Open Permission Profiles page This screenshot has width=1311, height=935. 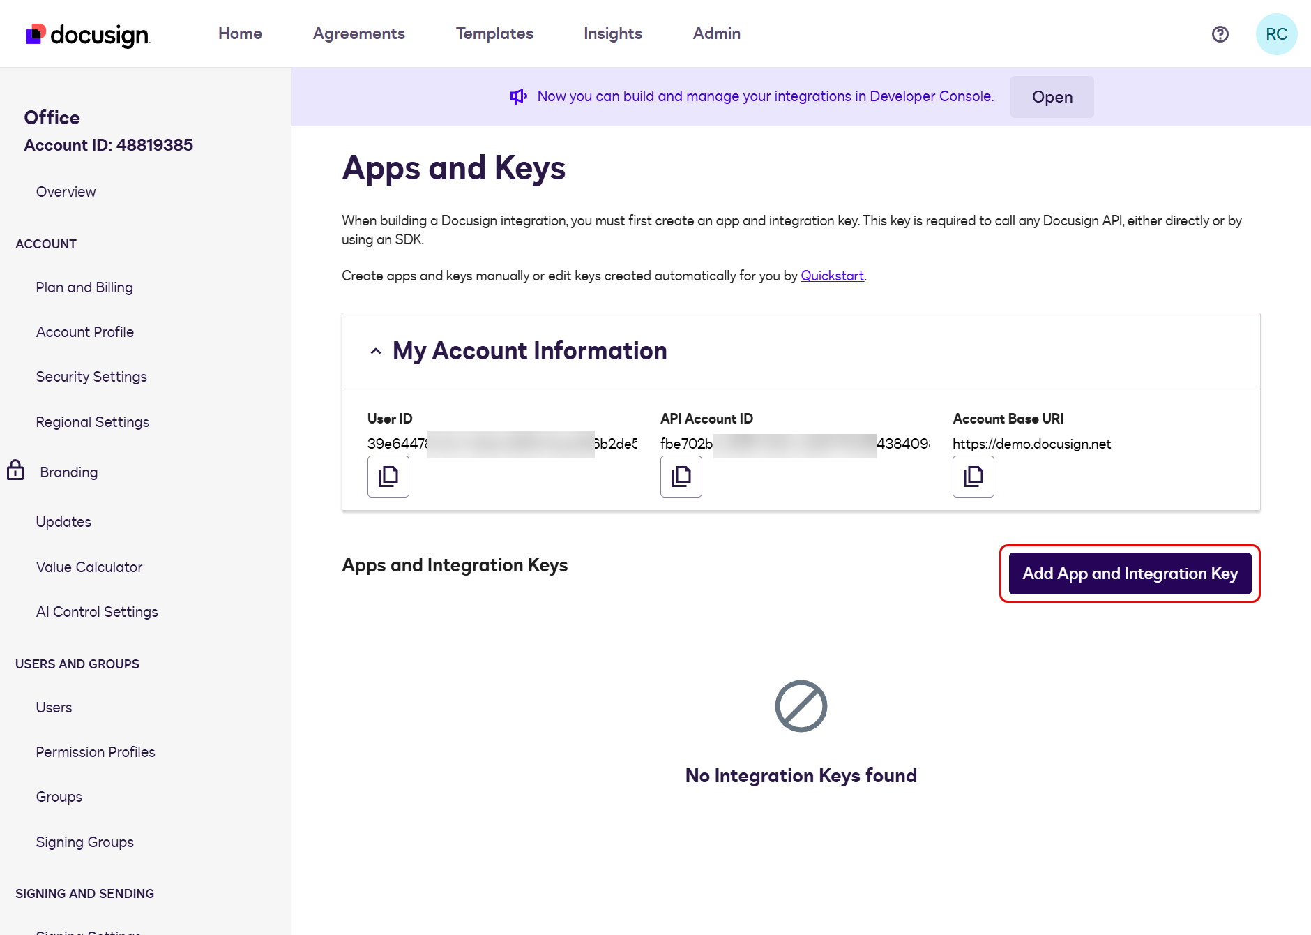point(96,752)
